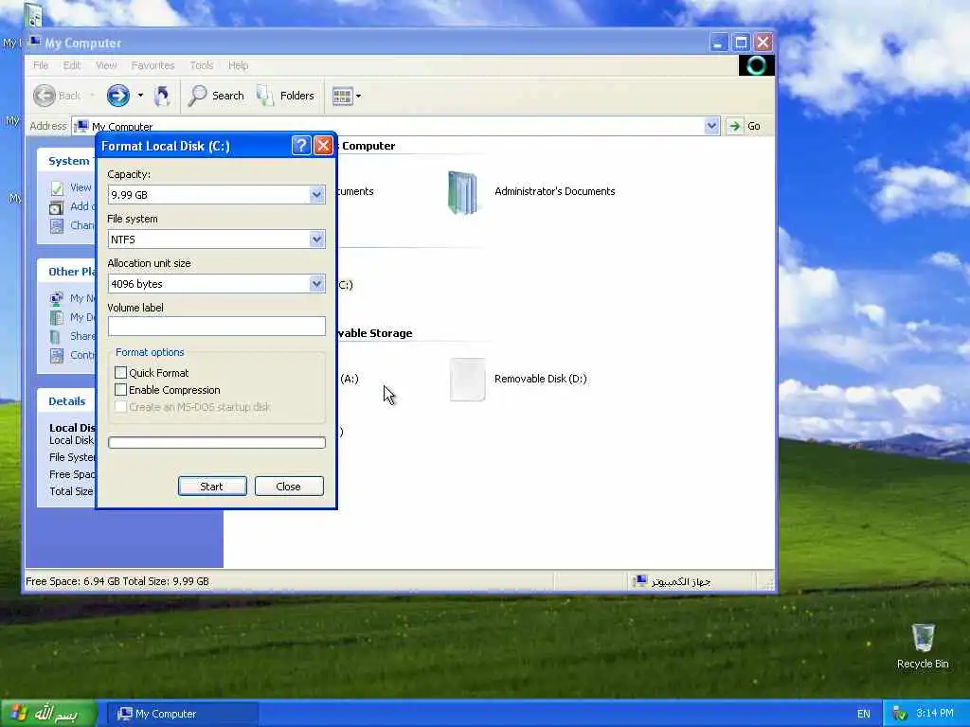970x727 pixels.
Task: Open the Recycle Bin desktop icon
Action: [x=923, y=638]
